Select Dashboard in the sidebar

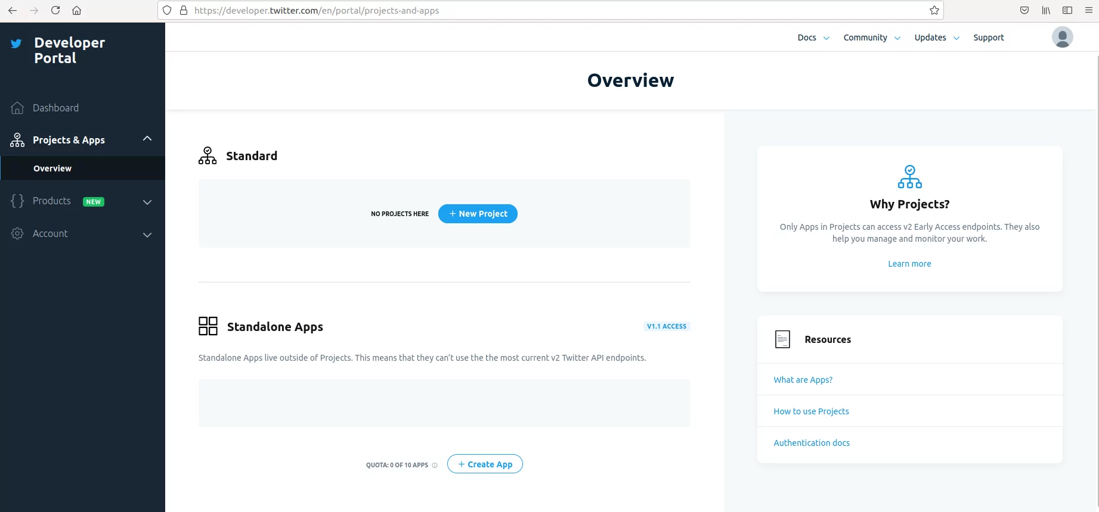55,108
